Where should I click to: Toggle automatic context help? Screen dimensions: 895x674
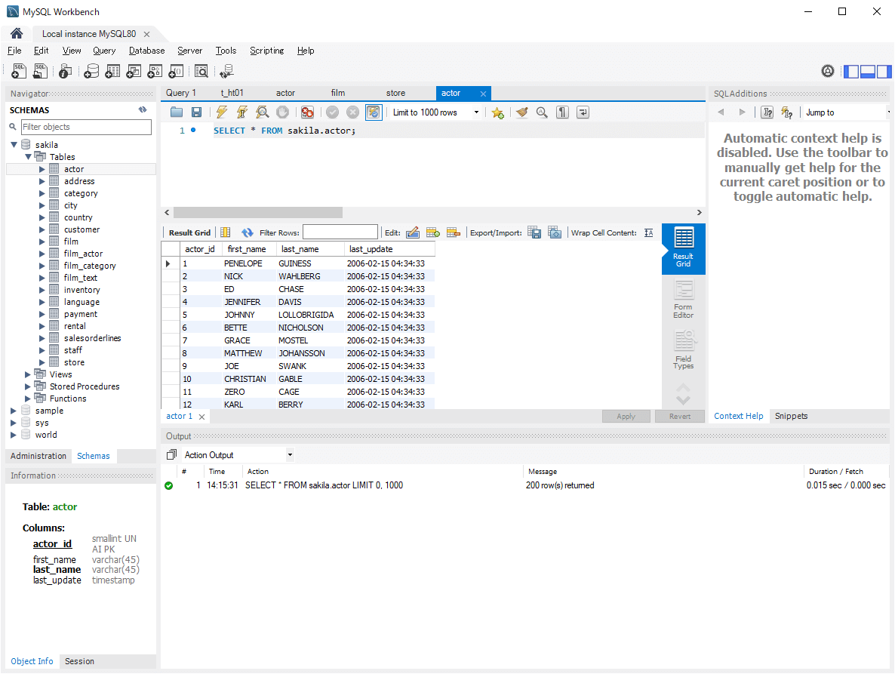pyautogui.click(x=787, y=112)
